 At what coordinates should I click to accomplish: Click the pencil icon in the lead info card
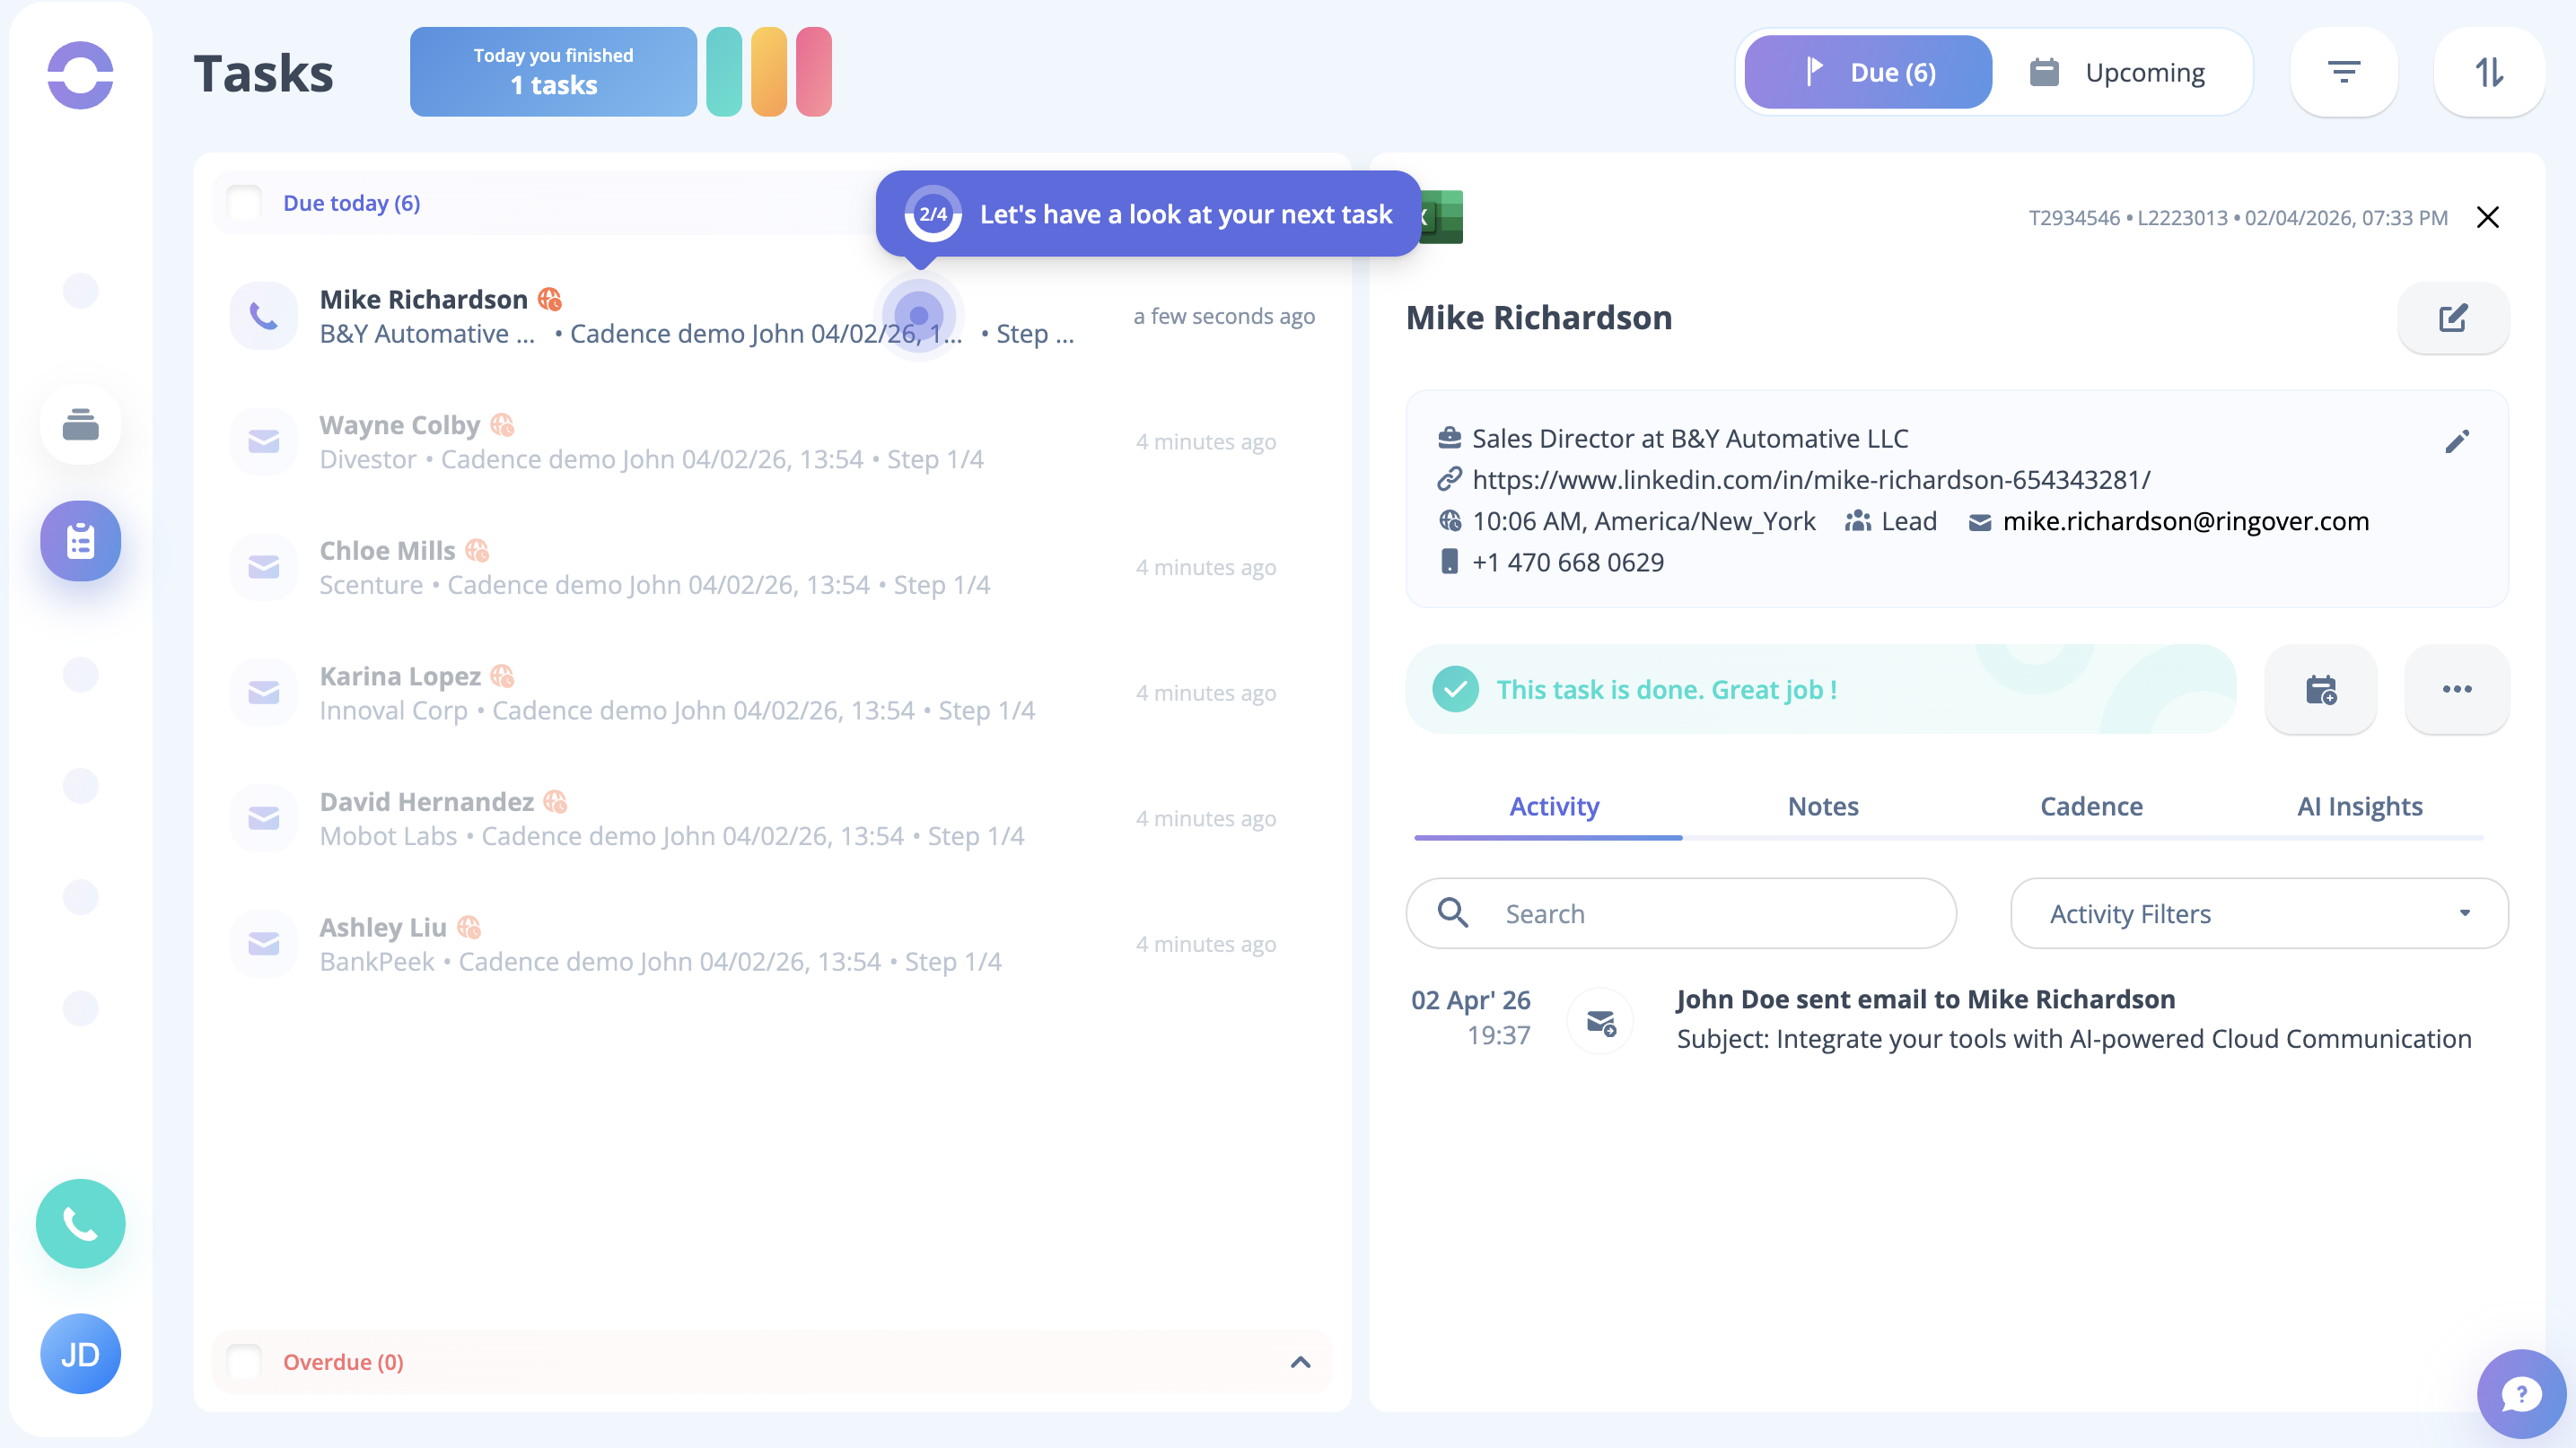2457,441
